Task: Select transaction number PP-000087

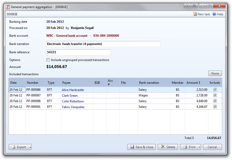Action: click(33, 95)
